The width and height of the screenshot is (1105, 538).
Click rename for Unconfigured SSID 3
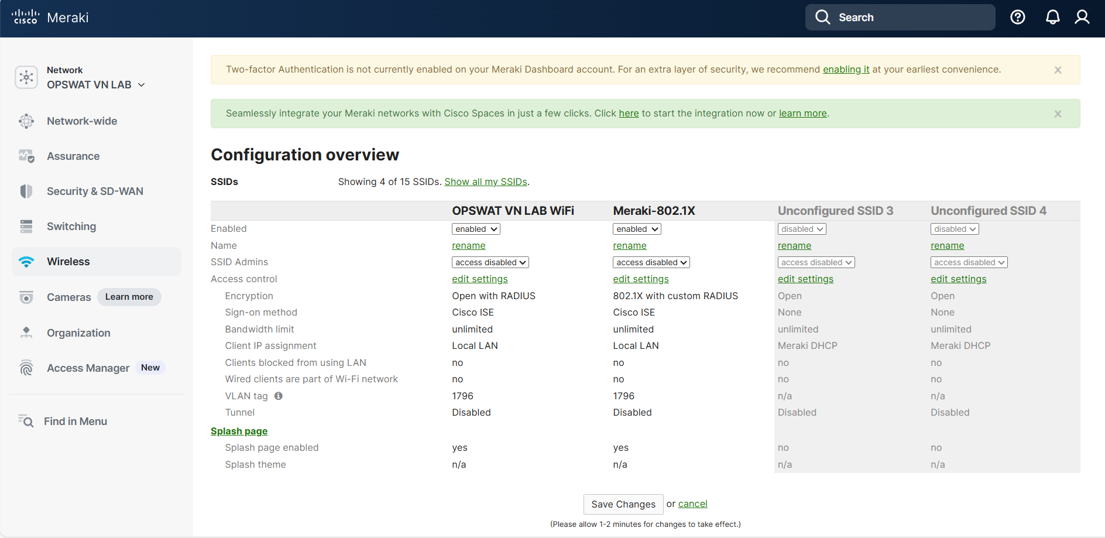[795, 246]
